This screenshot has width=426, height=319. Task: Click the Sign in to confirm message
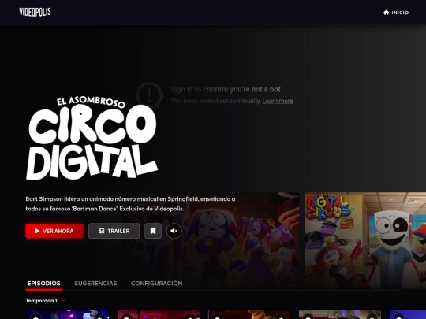(225, 89)
